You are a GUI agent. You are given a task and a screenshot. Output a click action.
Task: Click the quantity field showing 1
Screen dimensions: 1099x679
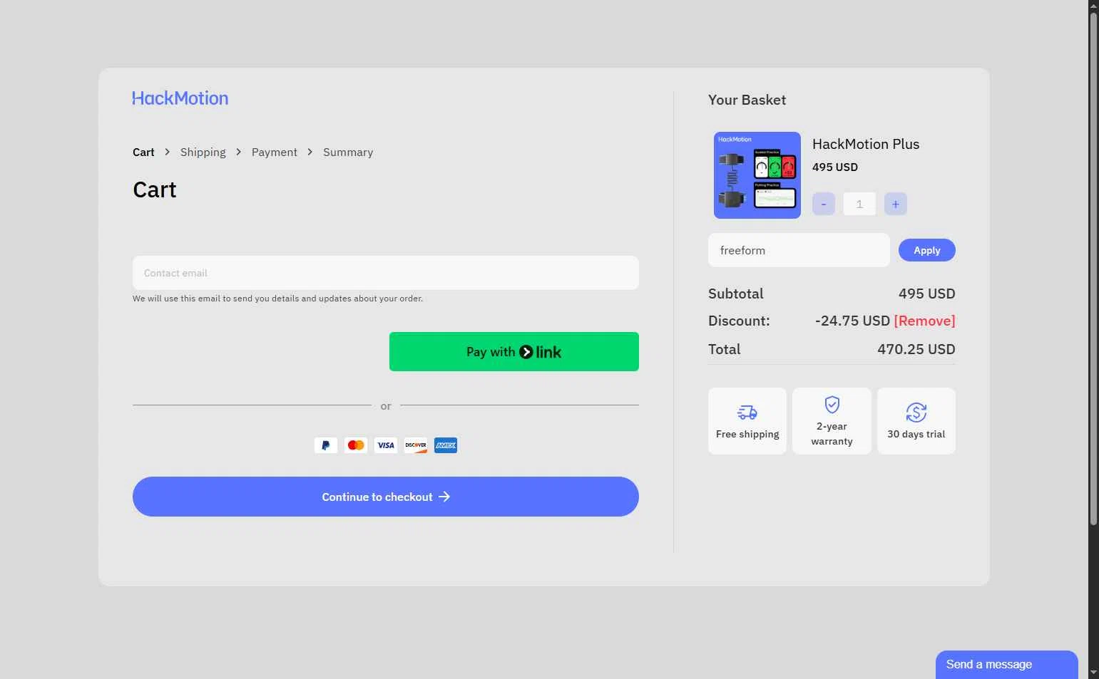pos(859,204)
